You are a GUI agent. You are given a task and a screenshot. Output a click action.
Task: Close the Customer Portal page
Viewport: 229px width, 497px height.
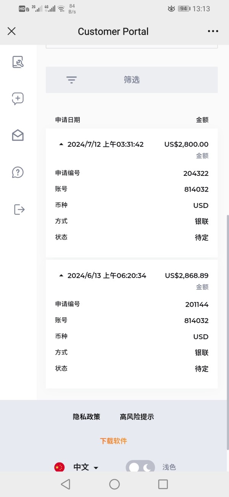click(x=11, y=31)
